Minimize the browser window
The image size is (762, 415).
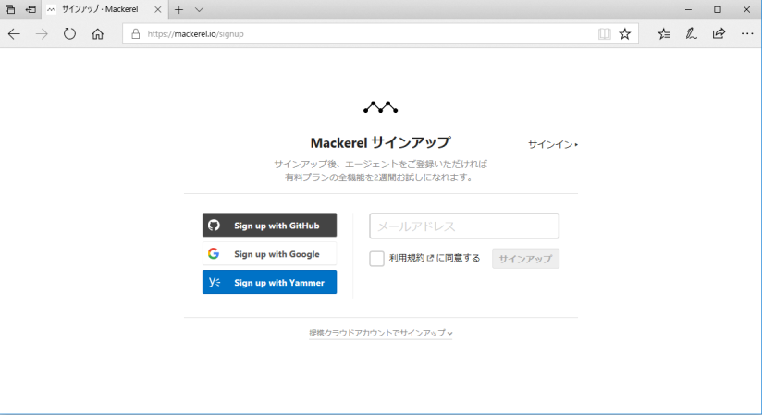[x=688, y=10]
